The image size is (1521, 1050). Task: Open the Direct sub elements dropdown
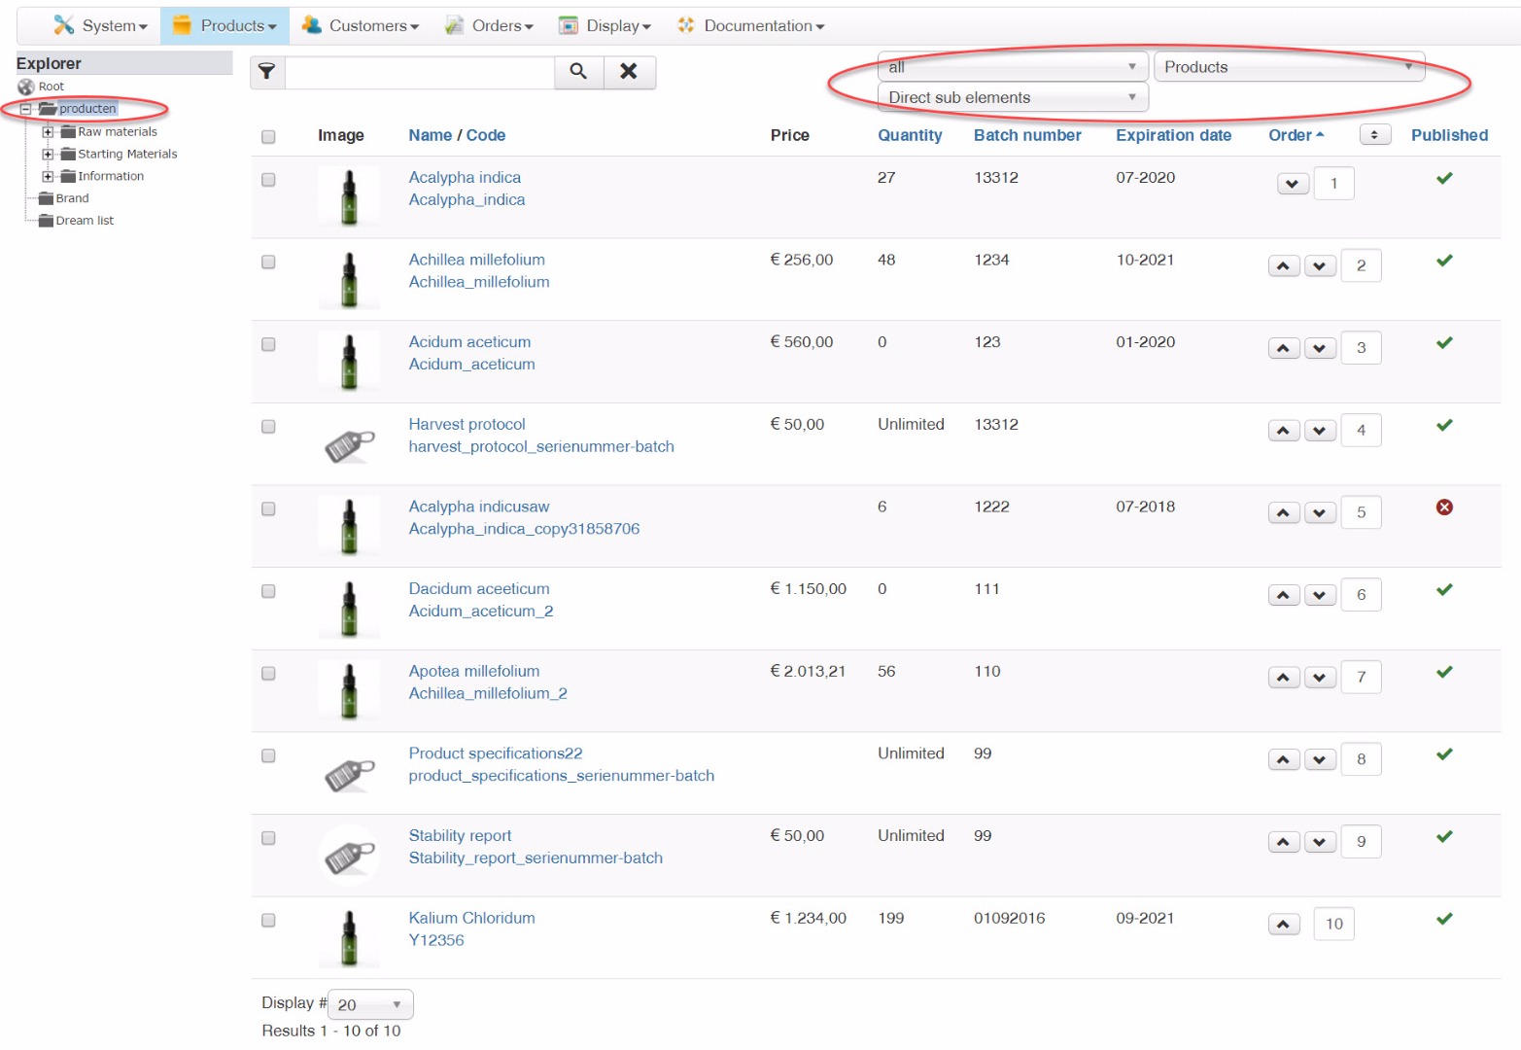click(x=1012, y=97)
